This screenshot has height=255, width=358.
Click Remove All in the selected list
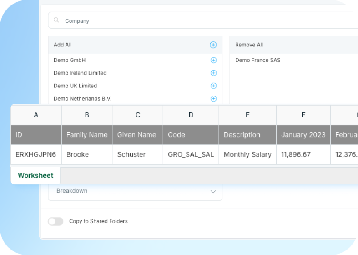[249, 45]
